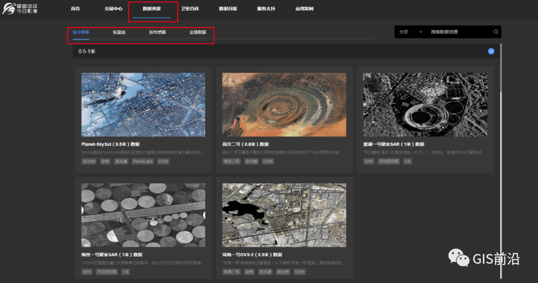Select the 按分辨率 tab
Image resolution: width=538 pixels, height=283 pixels.
81,32
